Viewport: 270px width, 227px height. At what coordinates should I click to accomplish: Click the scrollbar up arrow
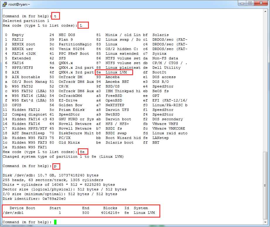[x=265, y=11]
